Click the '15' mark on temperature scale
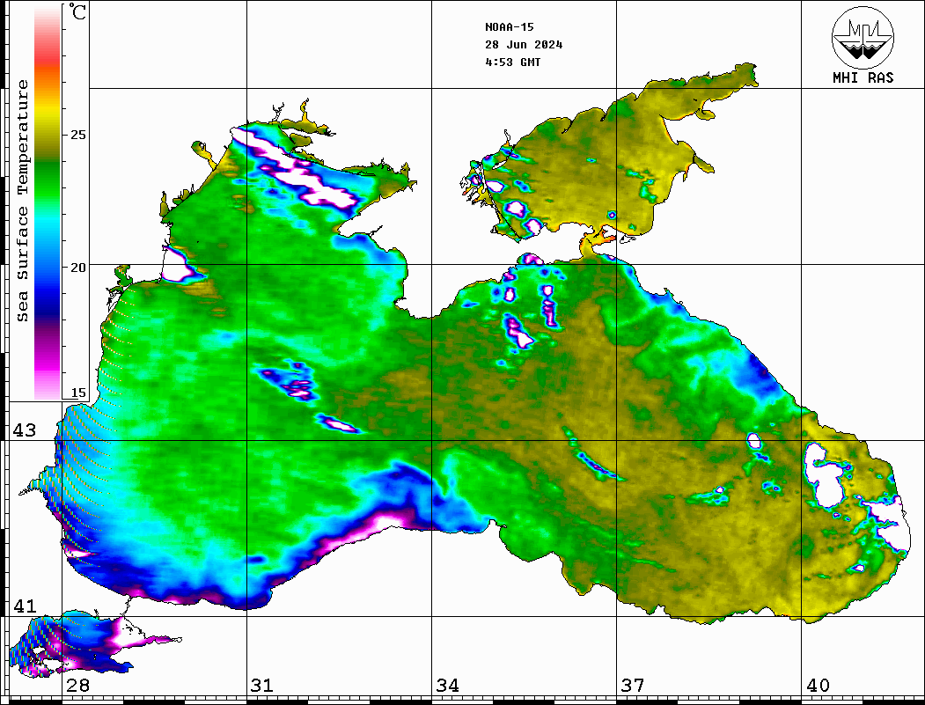The height and width of the screenshot is (705, 925). click(x=77, y=393)
